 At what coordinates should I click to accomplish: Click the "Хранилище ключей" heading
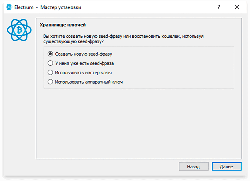63,25
